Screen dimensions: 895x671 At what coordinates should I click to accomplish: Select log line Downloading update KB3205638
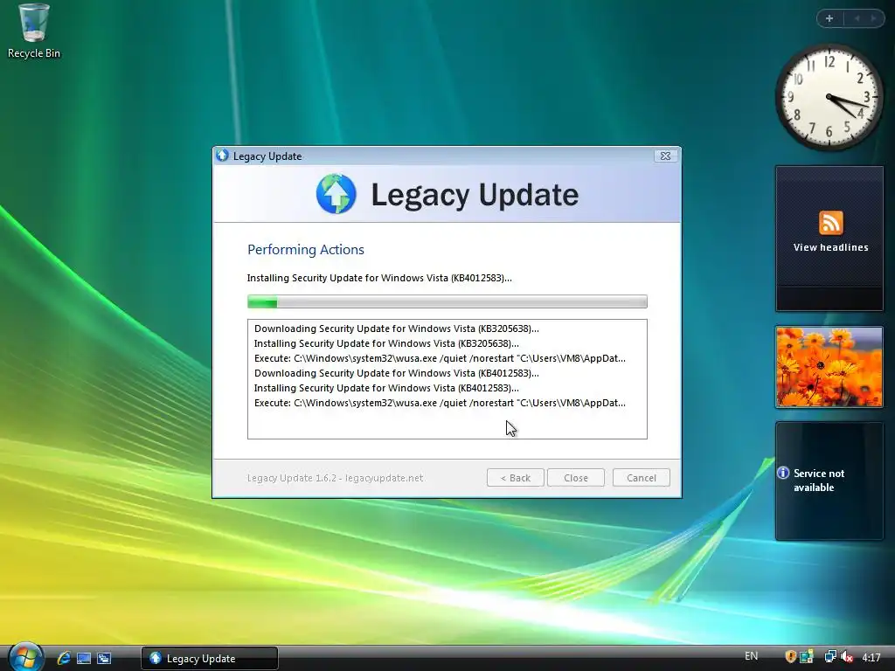tap(396, 329)
